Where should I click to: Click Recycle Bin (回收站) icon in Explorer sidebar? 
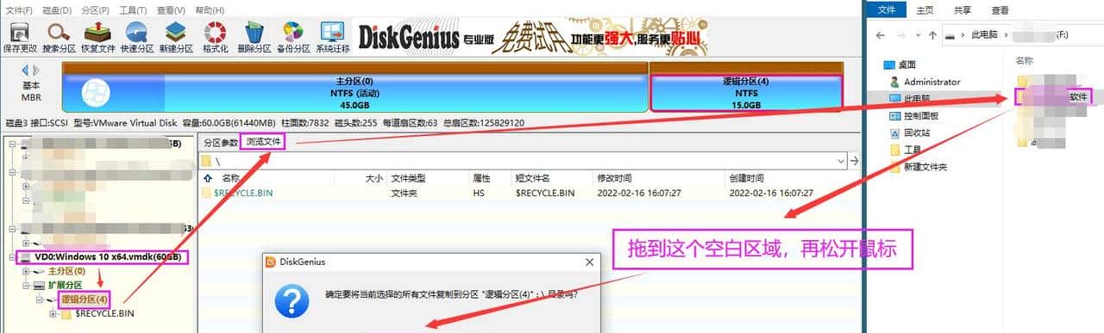click(894, 133)
